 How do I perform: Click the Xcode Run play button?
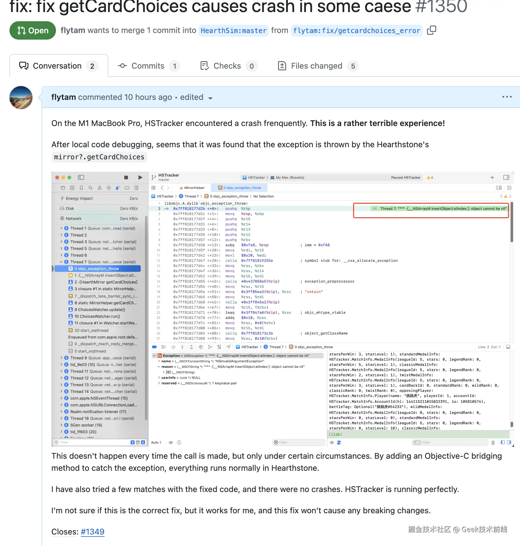(140, 177)
